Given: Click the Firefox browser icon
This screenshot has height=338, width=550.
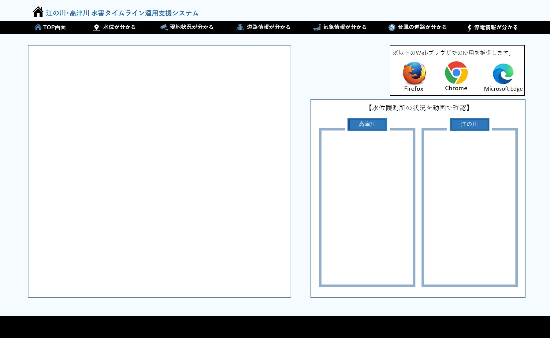Looking at the screenshot, I should tap(414, 73).
